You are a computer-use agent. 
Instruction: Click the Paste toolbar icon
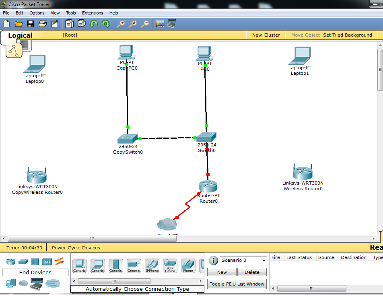[x=82, y=24]
